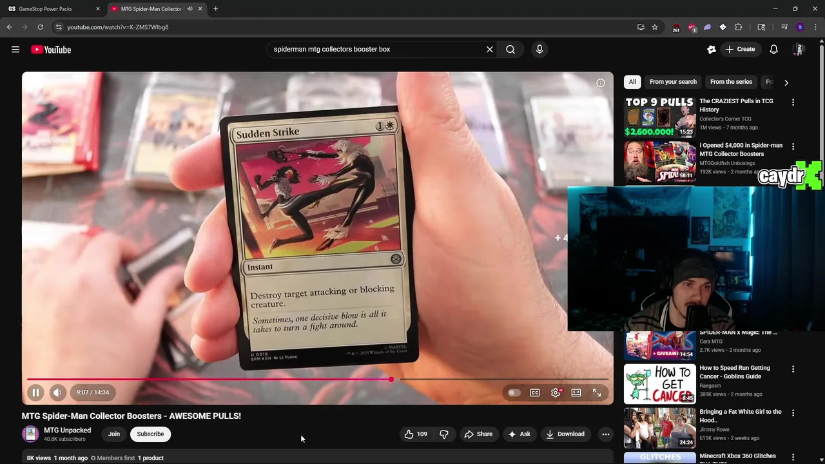Viewport: 825px width, 464px height.
Task: Select From the series chip
Action: click(x=731, y=82)
